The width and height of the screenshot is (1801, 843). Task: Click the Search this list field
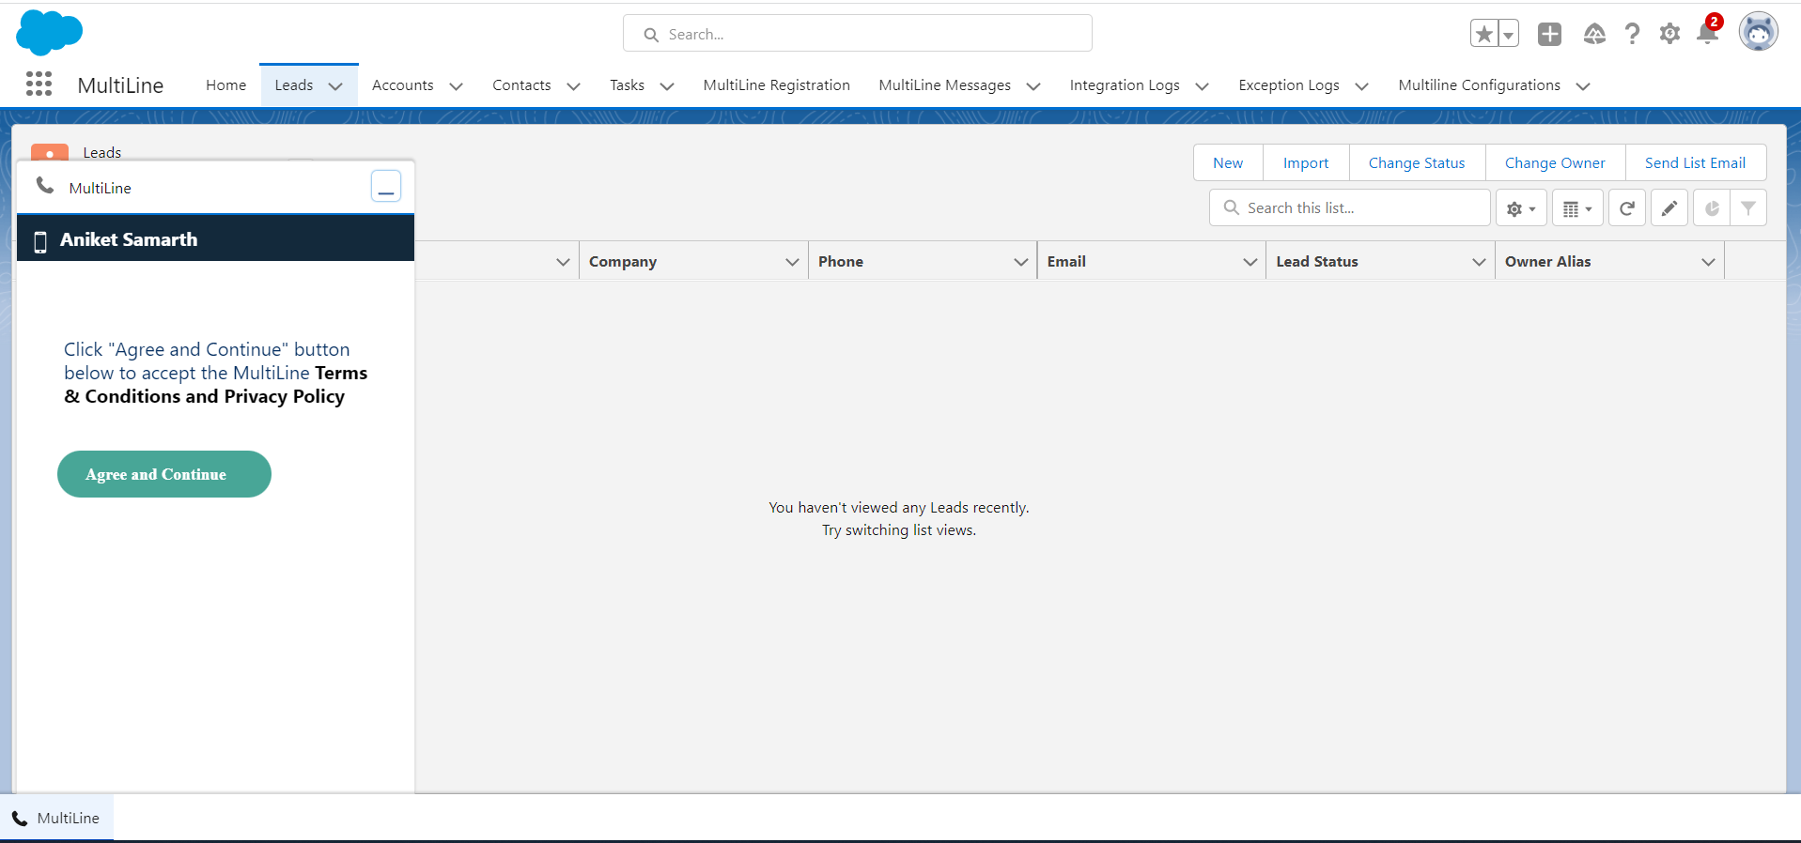1350,207
